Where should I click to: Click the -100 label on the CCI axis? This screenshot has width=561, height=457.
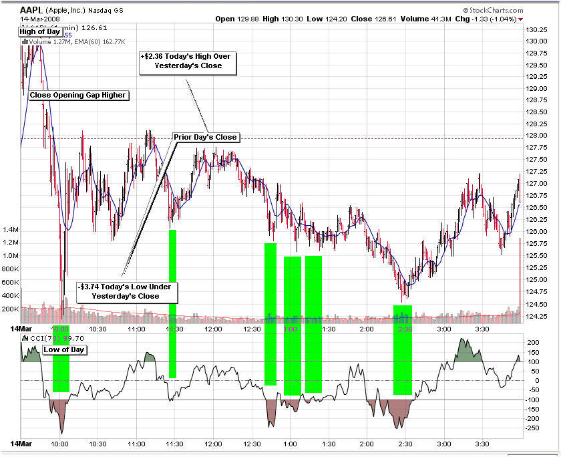click(x=532, y=400)
